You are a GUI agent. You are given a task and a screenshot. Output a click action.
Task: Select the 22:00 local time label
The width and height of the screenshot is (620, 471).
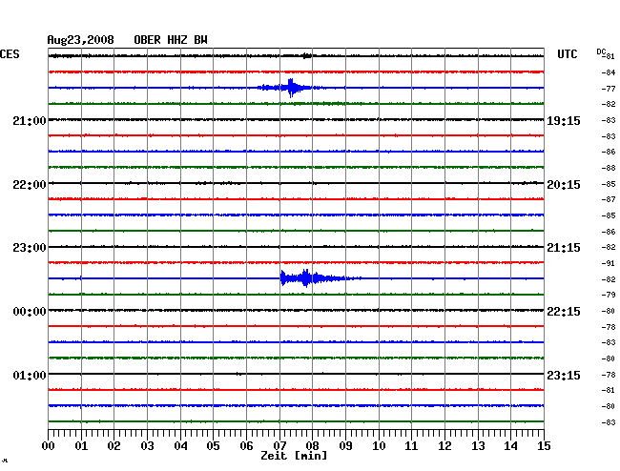click(30, 185)
